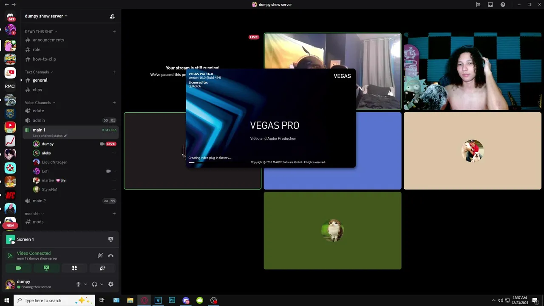Go back with navigation arrow
The width and height of the screenshot is (544, 306).
click(6, 5)
